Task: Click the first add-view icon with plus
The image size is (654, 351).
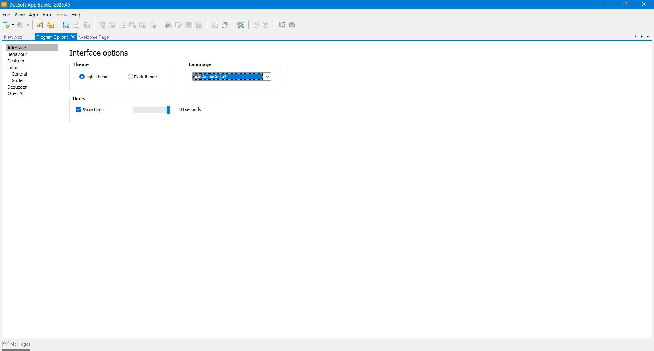Action: point(102,25)
